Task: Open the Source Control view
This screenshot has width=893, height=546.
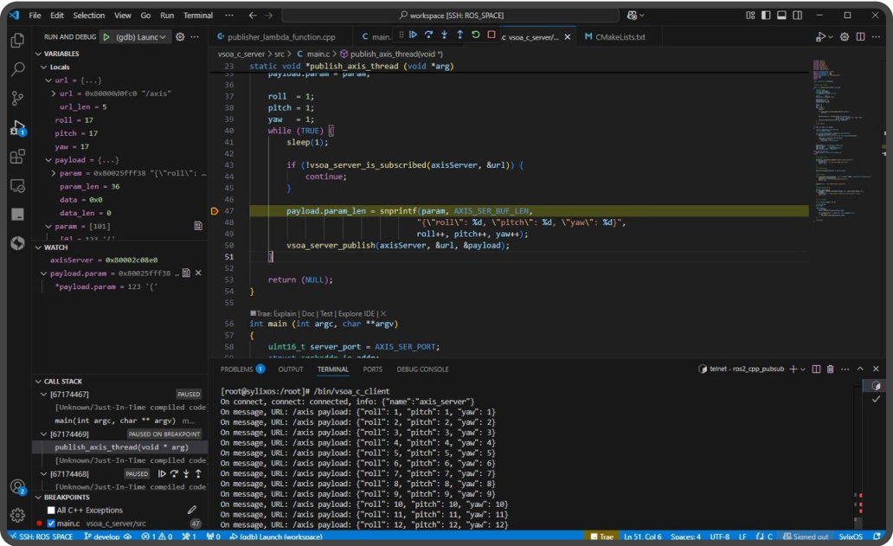Action: pos(17,99)
